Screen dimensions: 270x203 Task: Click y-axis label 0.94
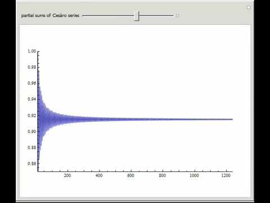click(x=31, y=99)
